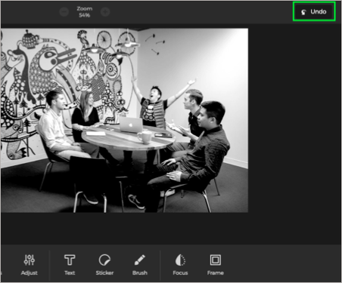
Task: Click the black-and-white meeting photo canvas
Action: tap(124, 120)
